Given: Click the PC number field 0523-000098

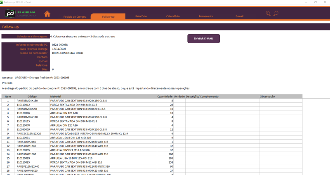Looking at the screenshot, I should pyautogui.click(x=60, y=45).
